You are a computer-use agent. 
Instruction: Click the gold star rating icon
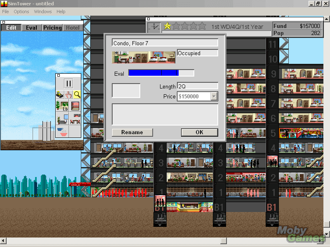coord(167,26)
